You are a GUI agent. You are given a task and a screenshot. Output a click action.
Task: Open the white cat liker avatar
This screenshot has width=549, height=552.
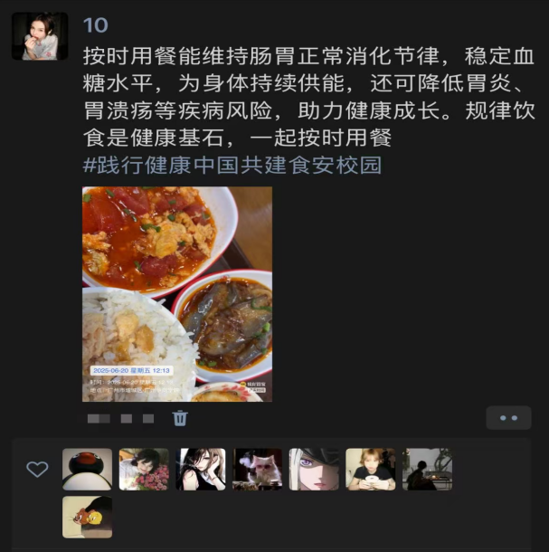coord(257,470)
